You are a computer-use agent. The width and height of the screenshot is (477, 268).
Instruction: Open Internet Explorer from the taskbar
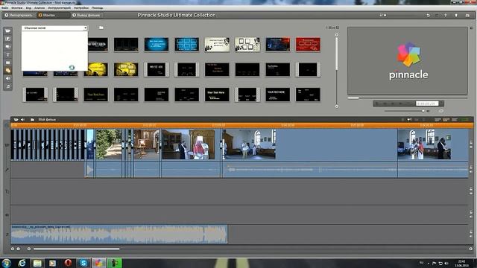click(22, 263)
